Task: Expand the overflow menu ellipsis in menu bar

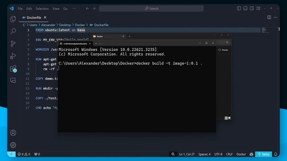Action: pos(74,8)
